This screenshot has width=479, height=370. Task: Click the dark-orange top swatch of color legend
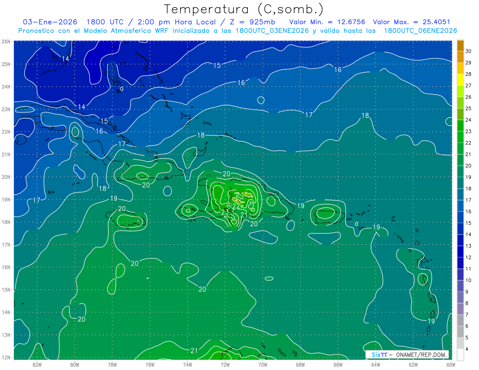click(x=461, y=46)
